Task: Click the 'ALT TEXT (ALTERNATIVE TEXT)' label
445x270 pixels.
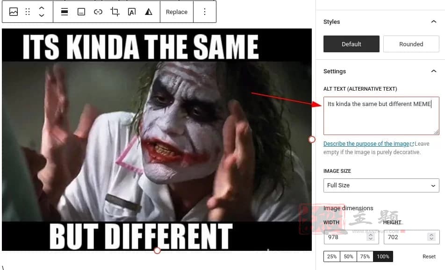Action: coord(360,89)
